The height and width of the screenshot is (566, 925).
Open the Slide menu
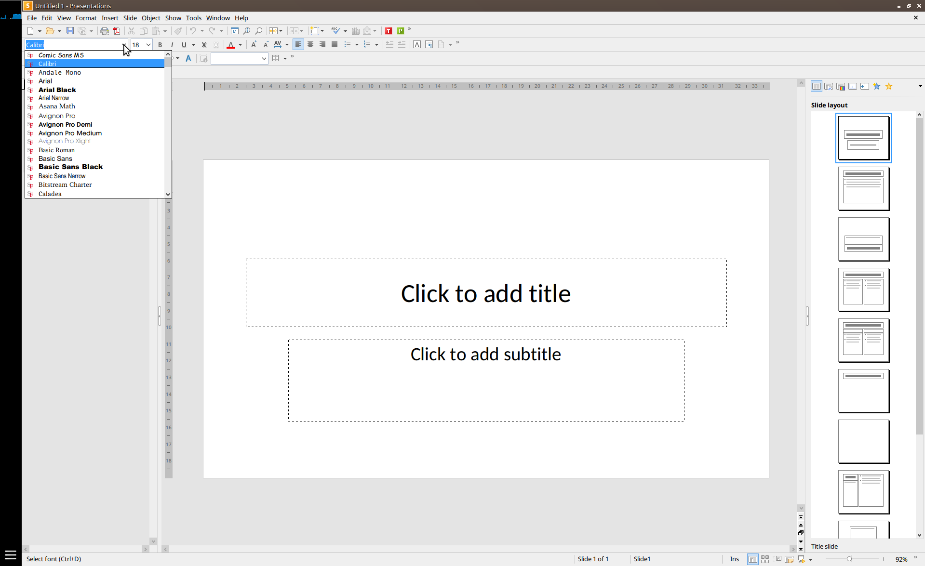coord(130,18)
